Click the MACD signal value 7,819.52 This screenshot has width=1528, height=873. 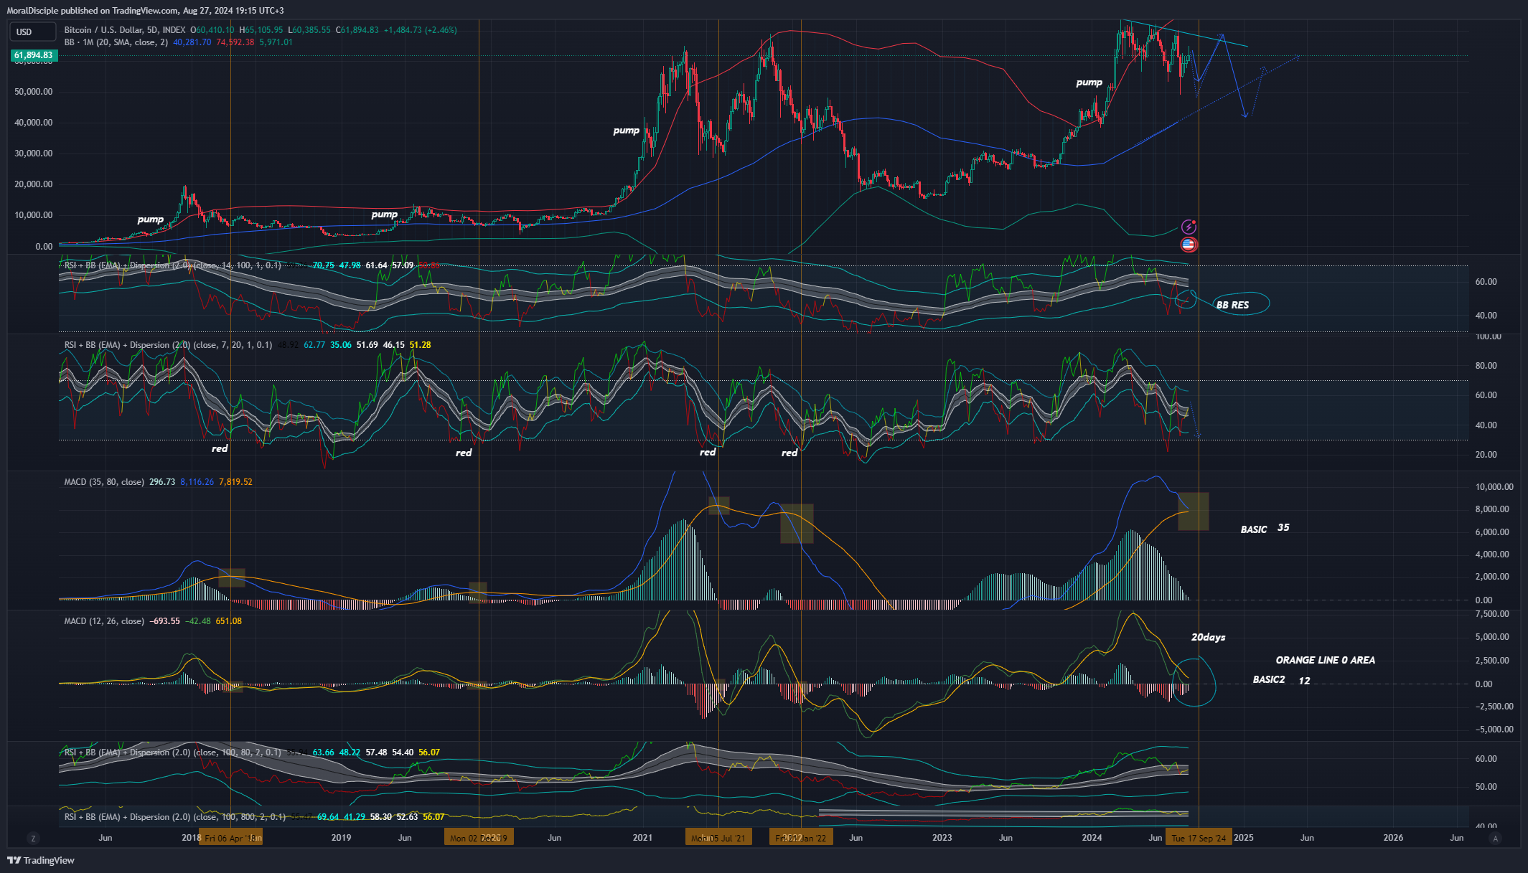click(235, 482)
